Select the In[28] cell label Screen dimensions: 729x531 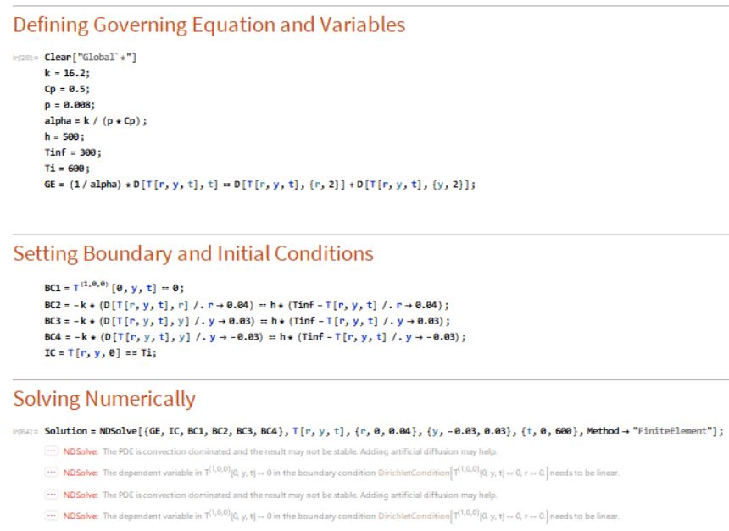[25, 58]
